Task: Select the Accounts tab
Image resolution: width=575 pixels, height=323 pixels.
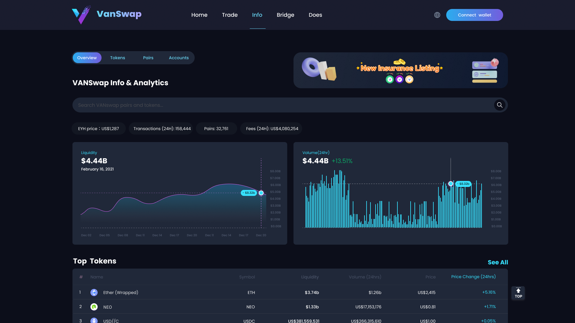Action: [x=178, y=58]
